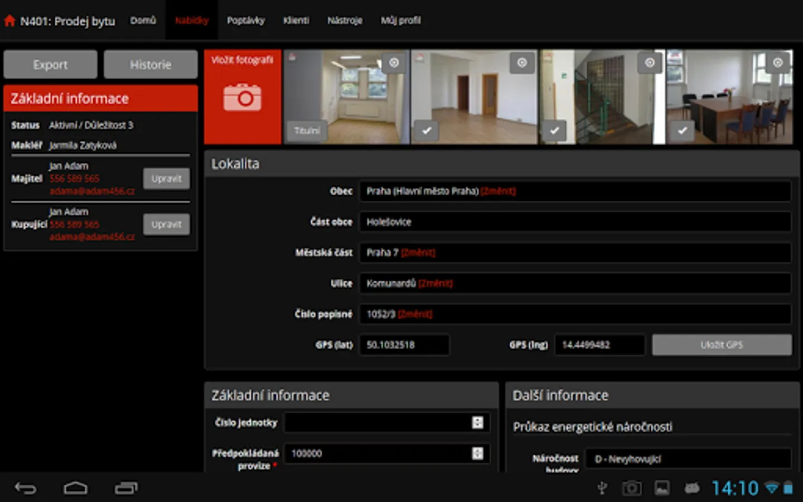Adjust the Číslo jednotky spinner arrows
803x502 pixels.
(x=478, y=422)
